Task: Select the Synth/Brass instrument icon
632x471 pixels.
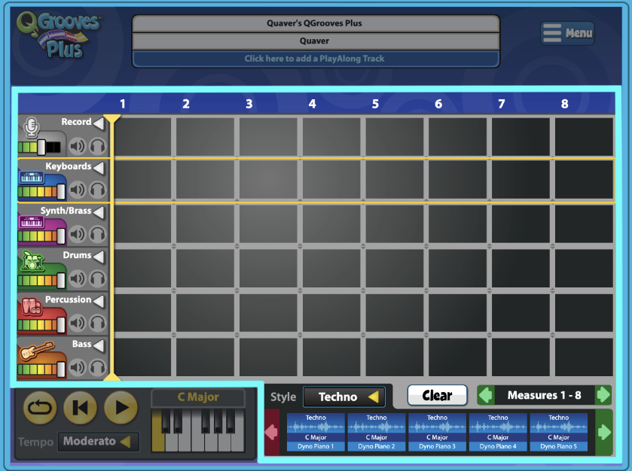Action: 32,221
